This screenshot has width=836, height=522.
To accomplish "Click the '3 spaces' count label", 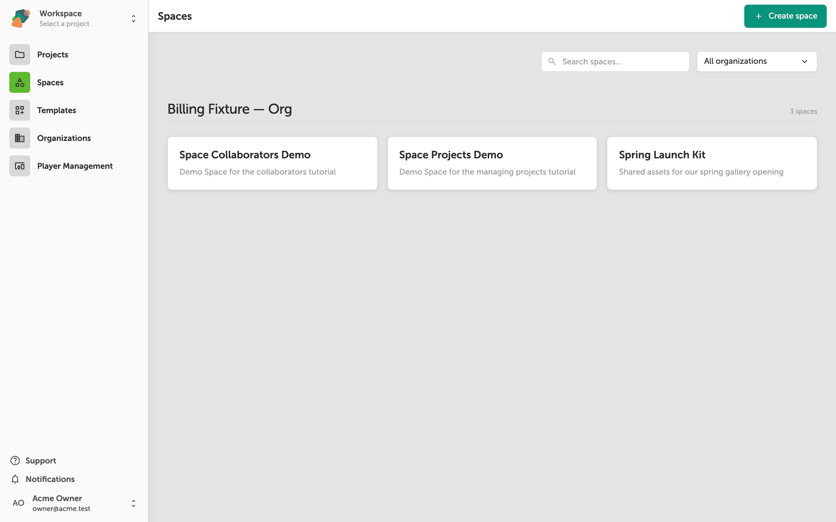I will click(x=803, y=111).
